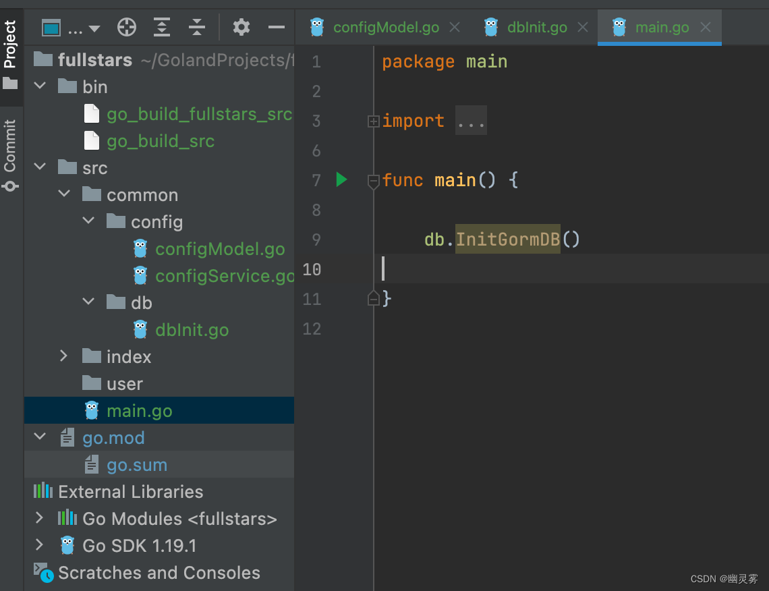
Task: Click the Go SDK gopher icon
Action: tap(67, 545)
